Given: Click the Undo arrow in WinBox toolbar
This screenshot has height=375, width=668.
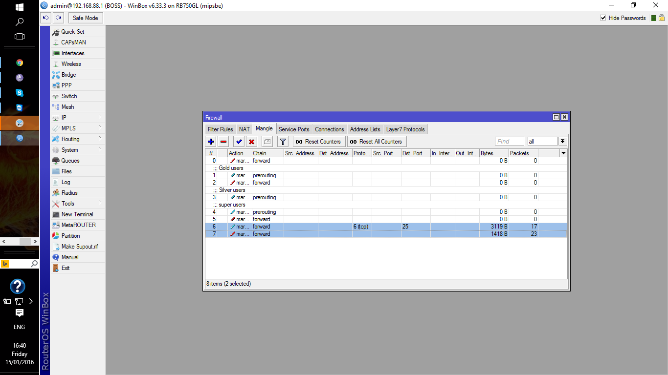Looking at the screenshot, I should point(45,18).
